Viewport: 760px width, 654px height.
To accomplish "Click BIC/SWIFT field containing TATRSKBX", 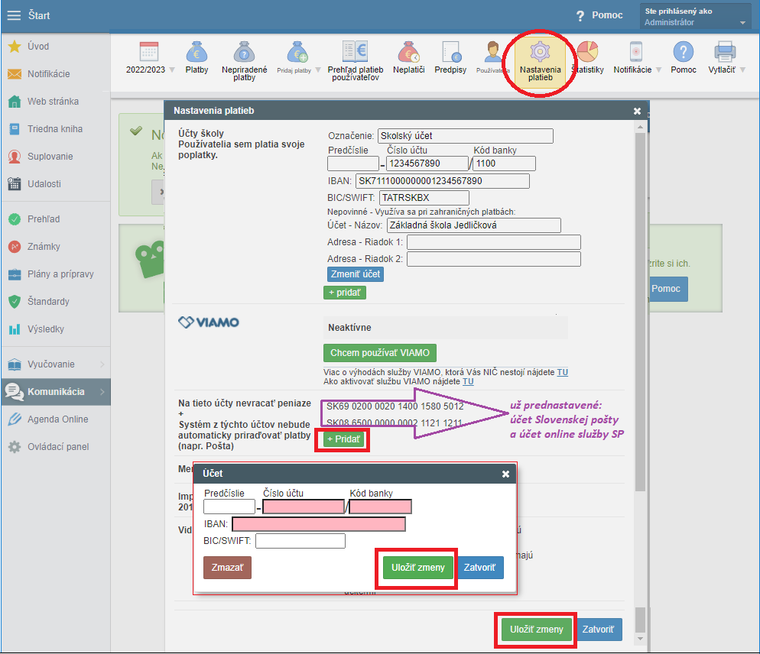I will click(x=424, y=198).
